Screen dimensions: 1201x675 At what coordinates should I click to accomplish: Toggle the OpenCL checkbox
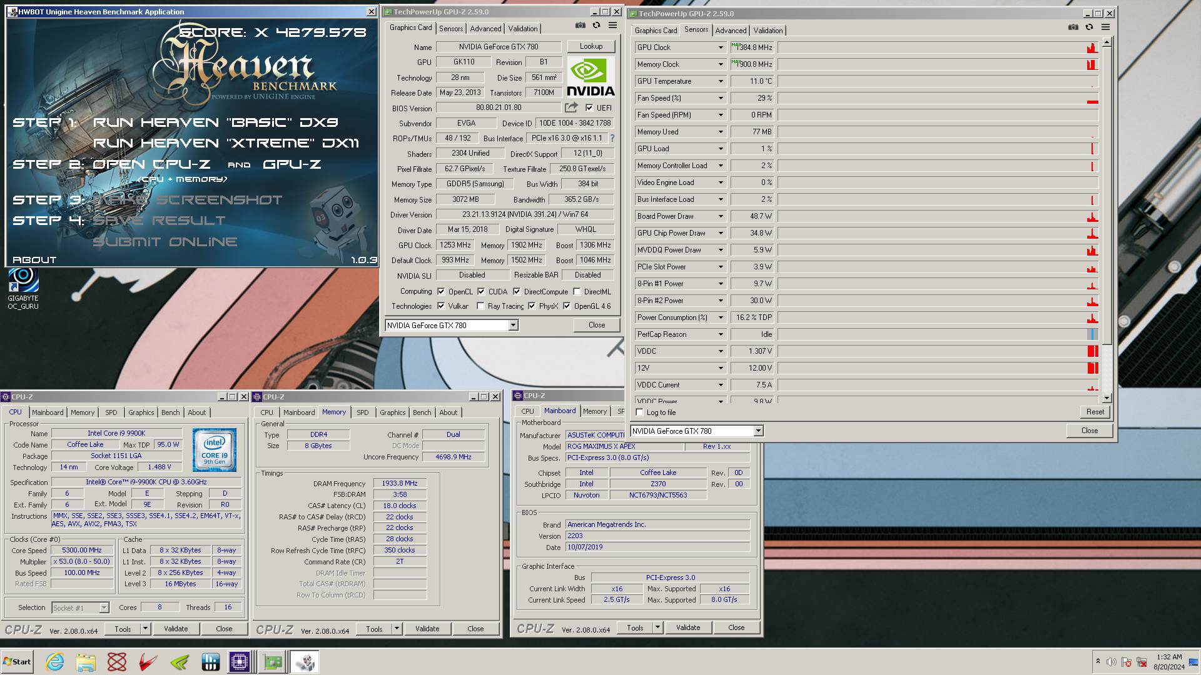pos(441,291)
